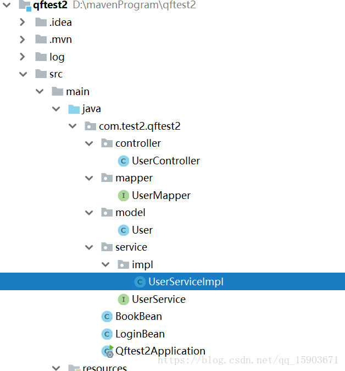Select the mapper package name
This screenshot has width=345, height=371.
pos(134,179)
